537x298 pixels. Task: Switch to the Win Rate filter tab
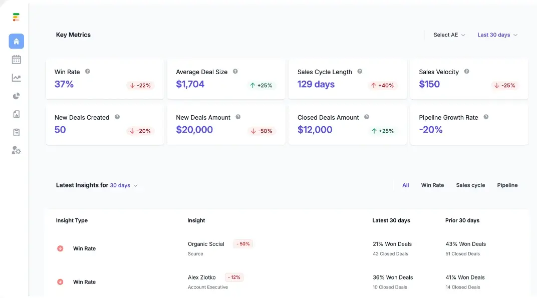click(x=432, y=185)
